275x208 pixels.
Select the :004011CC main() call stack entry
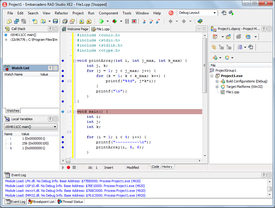tap(23, 35)
